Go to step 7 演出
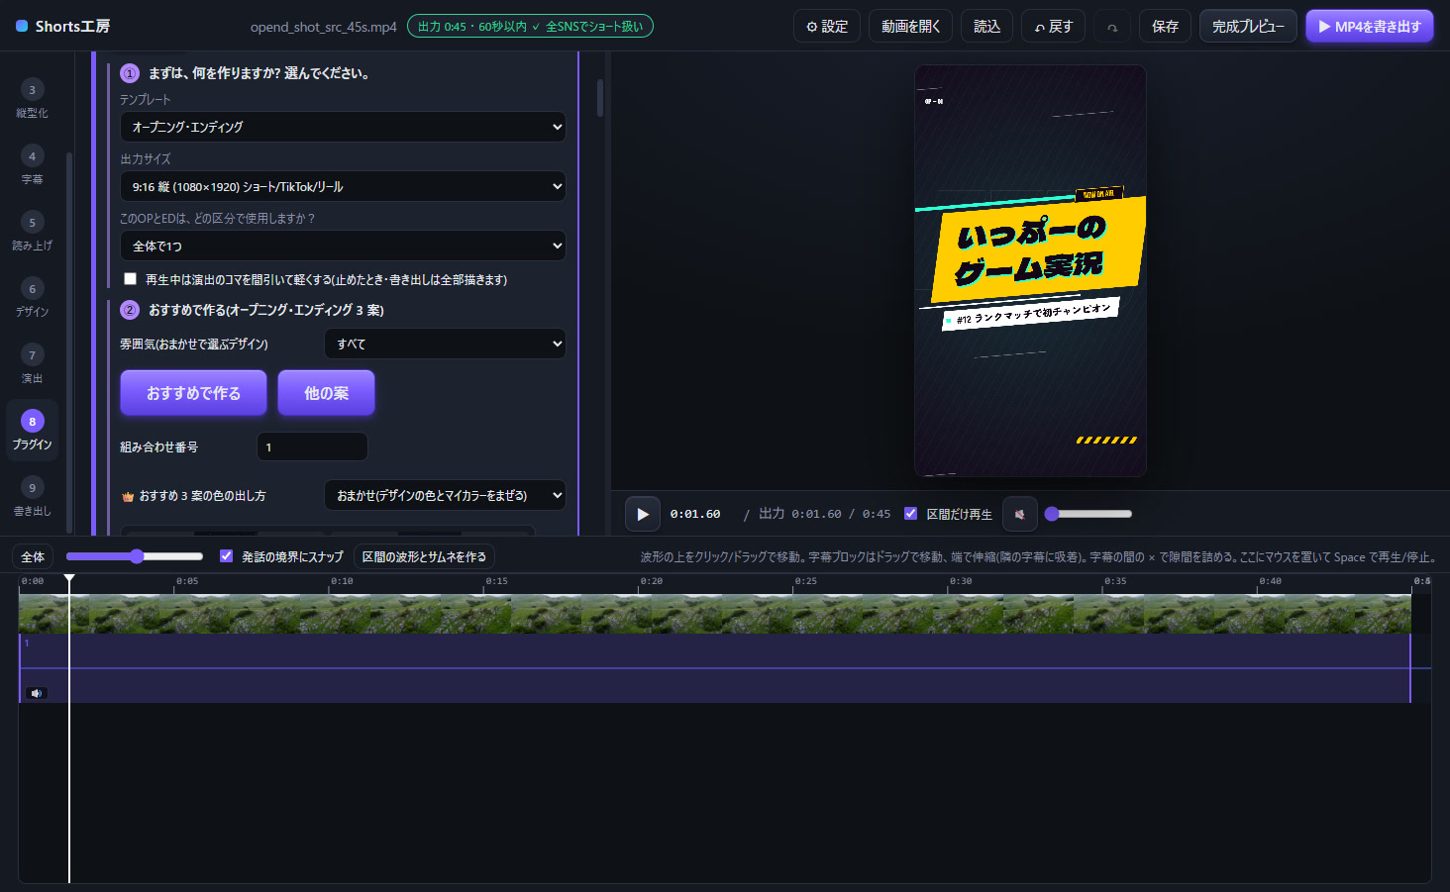The image size is (1450, 892). coord(32,364)
